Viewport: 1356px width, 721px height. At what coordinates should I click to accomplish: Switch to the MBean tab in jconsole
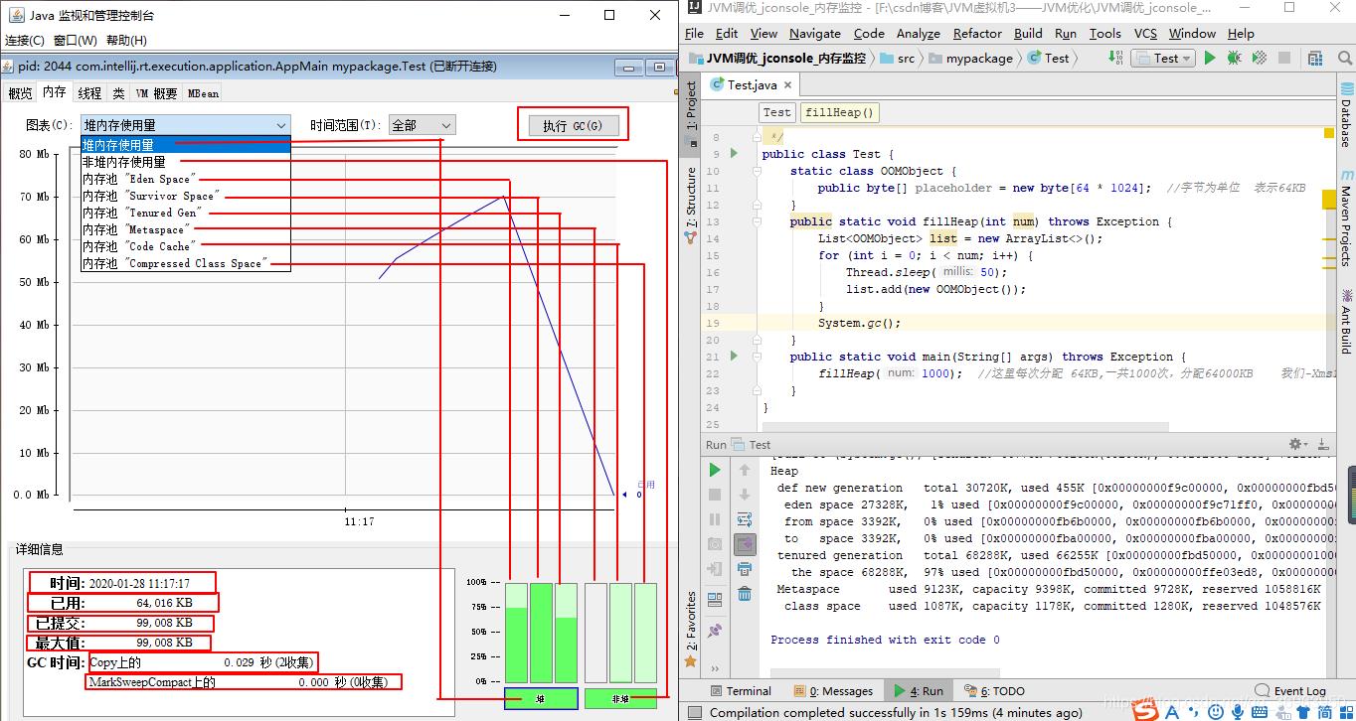click(203, 92)
